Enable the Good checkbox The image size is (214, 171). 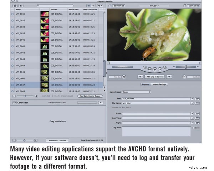pyautogui.click(x=193, y=128)
